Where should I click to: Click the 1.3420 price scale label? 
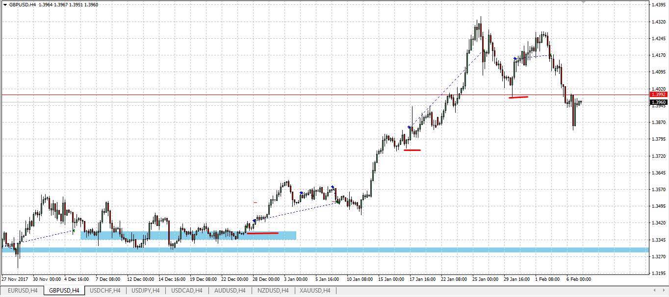pos(659,223)
